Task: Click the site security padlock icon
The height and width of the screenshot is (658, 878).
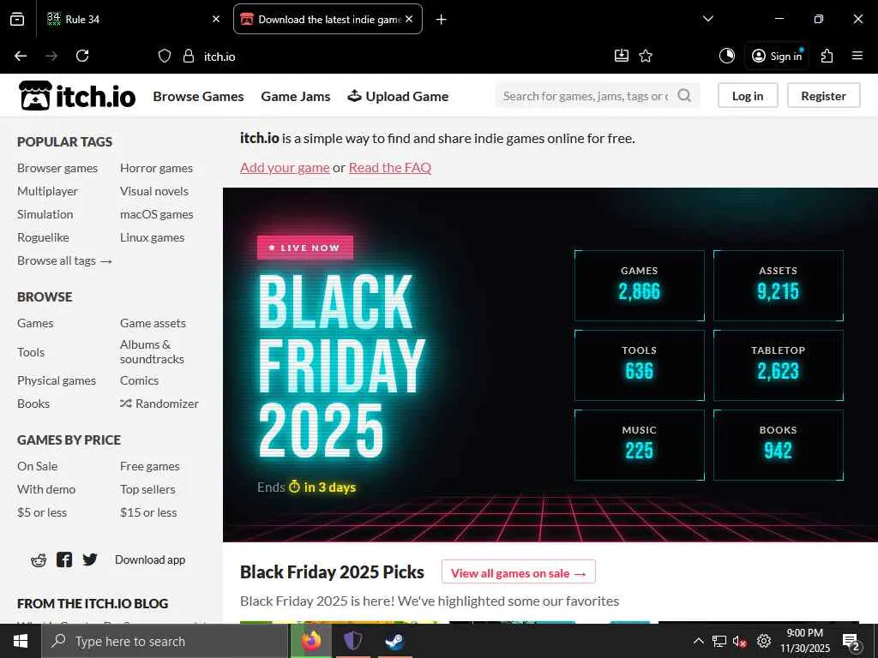Action: coord(189,56)
